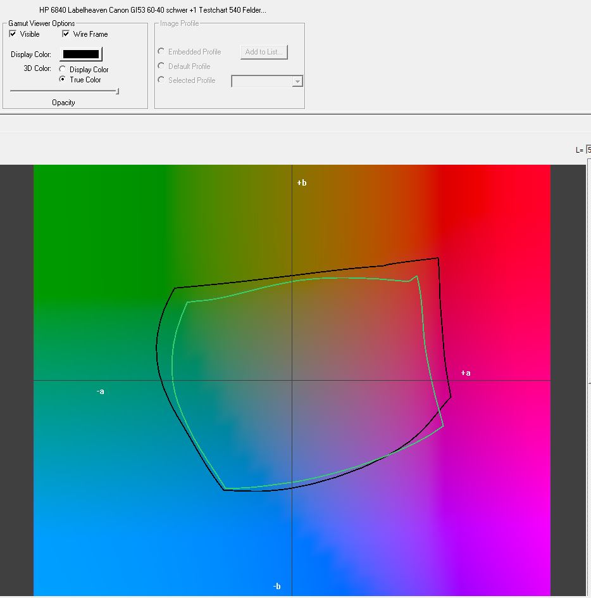Toggle the Visible checkbox
Screen dimensions: 591x598
pos(13,34)
